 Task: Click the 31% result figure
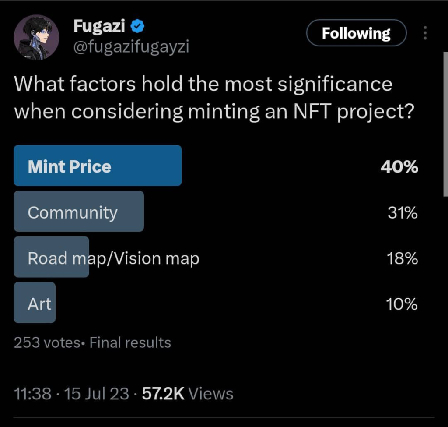coord(402,212)
